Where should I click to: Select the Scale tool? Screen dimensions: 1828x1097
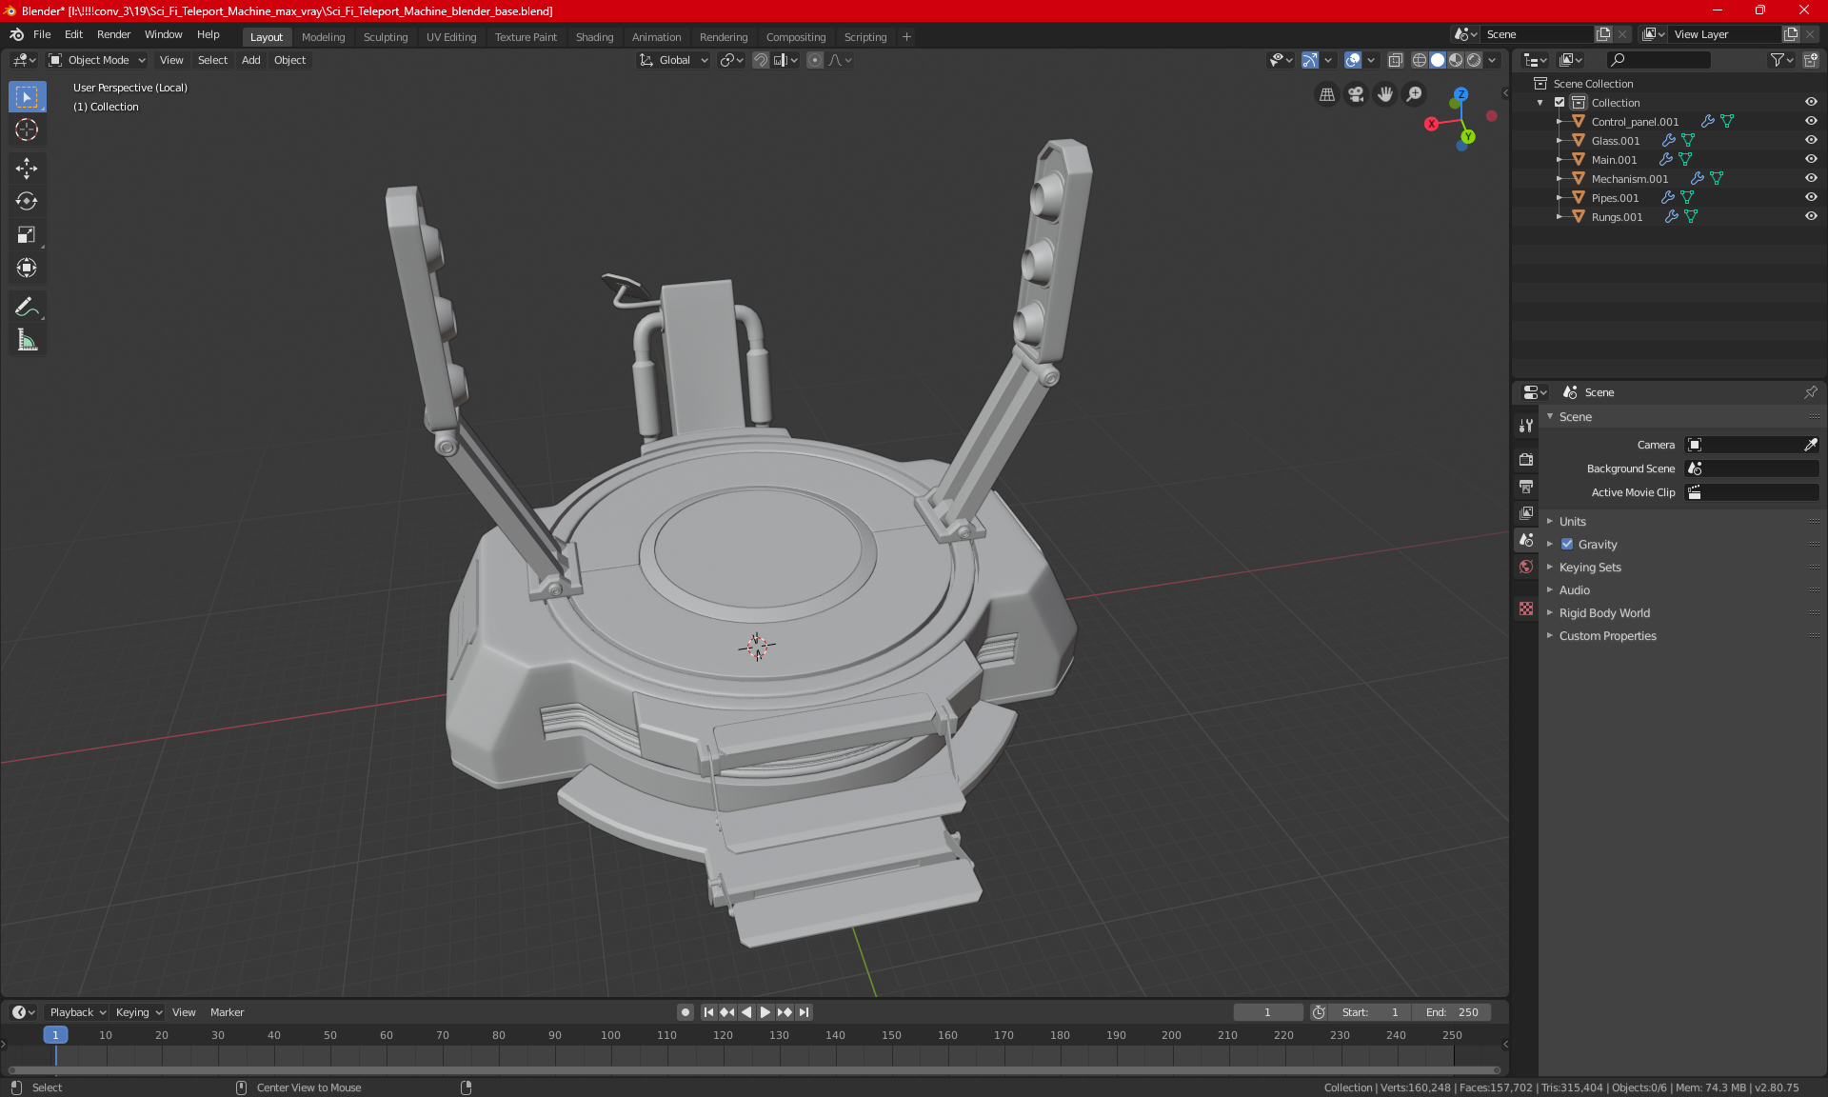[x=27, y=234]
